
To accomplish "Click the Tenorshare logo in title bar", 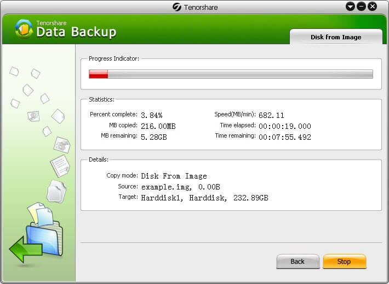I will (176, 7).
